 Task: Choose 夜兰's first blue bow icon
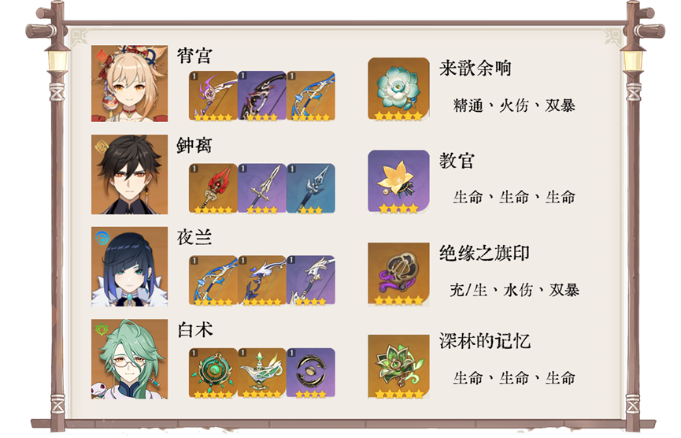[x=213, y=280]
